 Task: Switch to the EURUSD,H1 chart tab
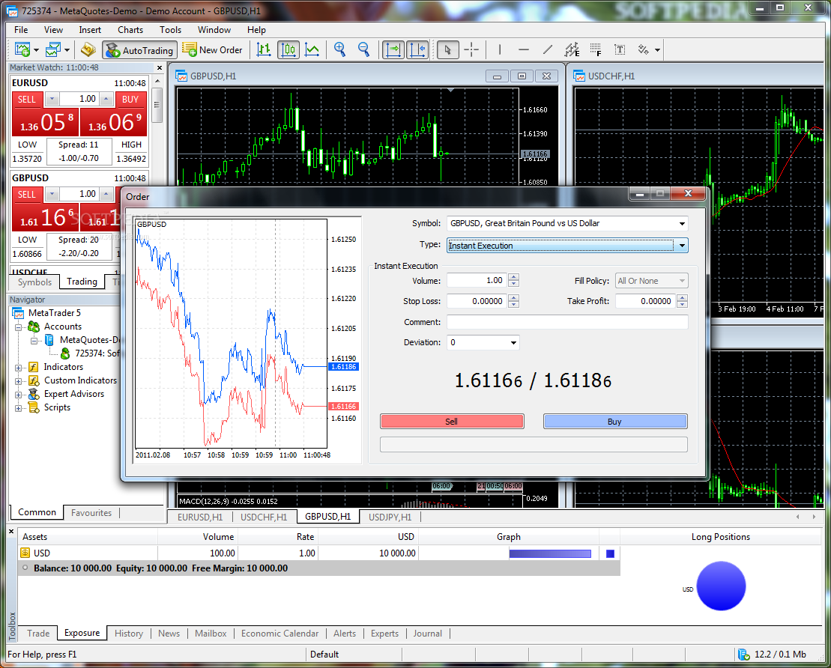[x=200, y=517]
